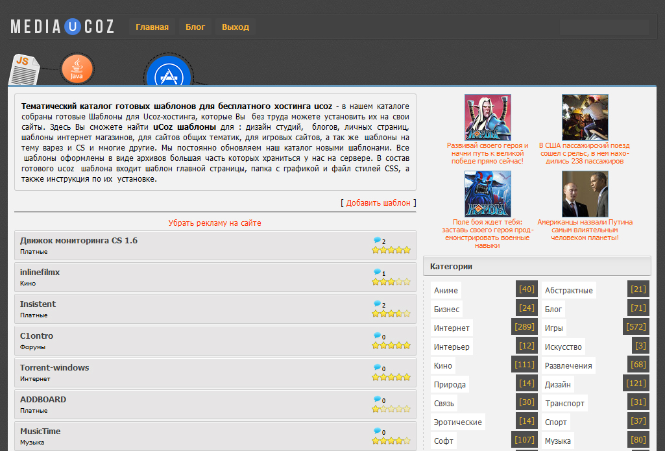Click comment bubble for Движок мониторинга CS 1.6
This screenshot has width=665, height=451.
point(377,241)
